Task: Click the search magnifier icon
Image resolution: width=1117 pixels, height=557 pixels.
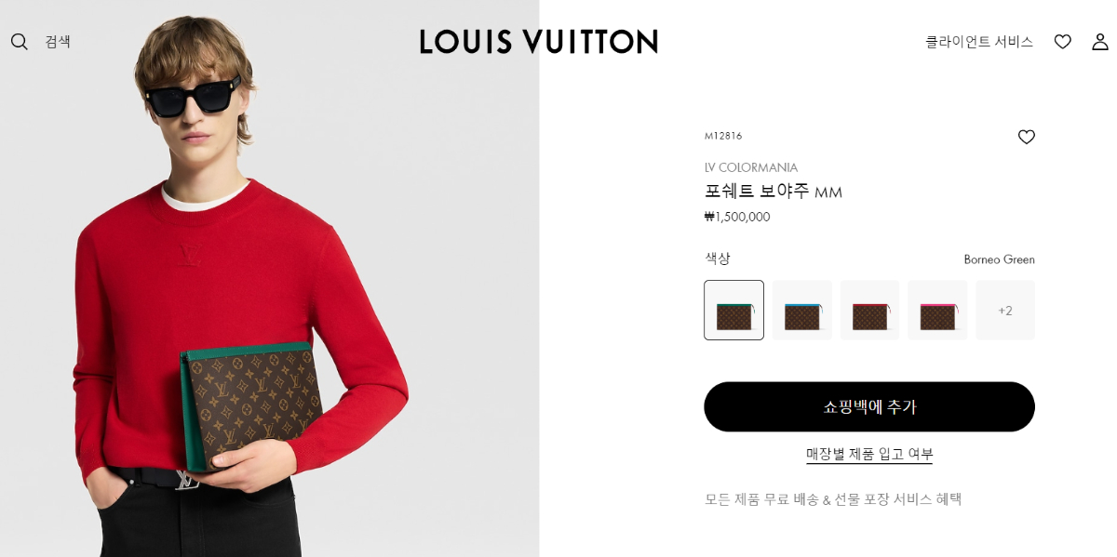Action: pyautogui.click(x=20, y=42)
